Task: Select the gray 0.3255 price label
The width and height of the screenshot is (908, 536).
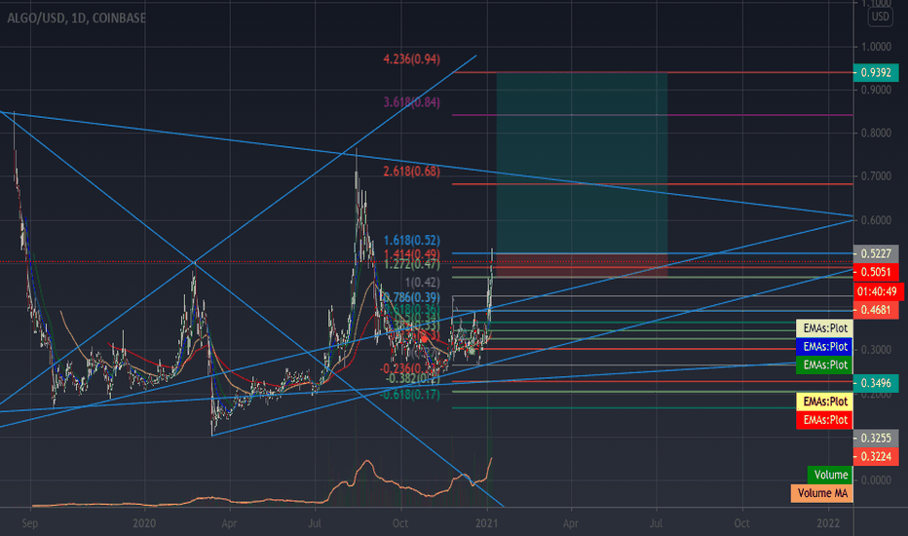Action: 876,439
